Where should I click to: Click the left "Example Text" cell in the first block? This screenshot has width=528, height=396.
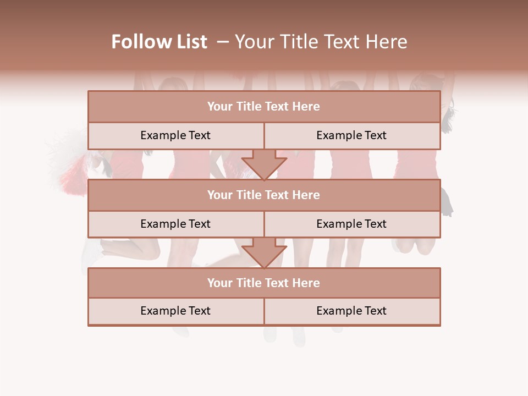click(175, 135)
